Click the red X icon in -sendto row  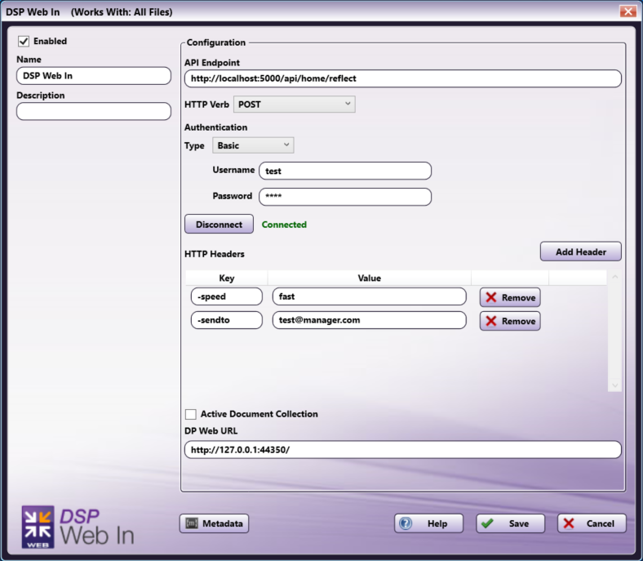(491, 321)
